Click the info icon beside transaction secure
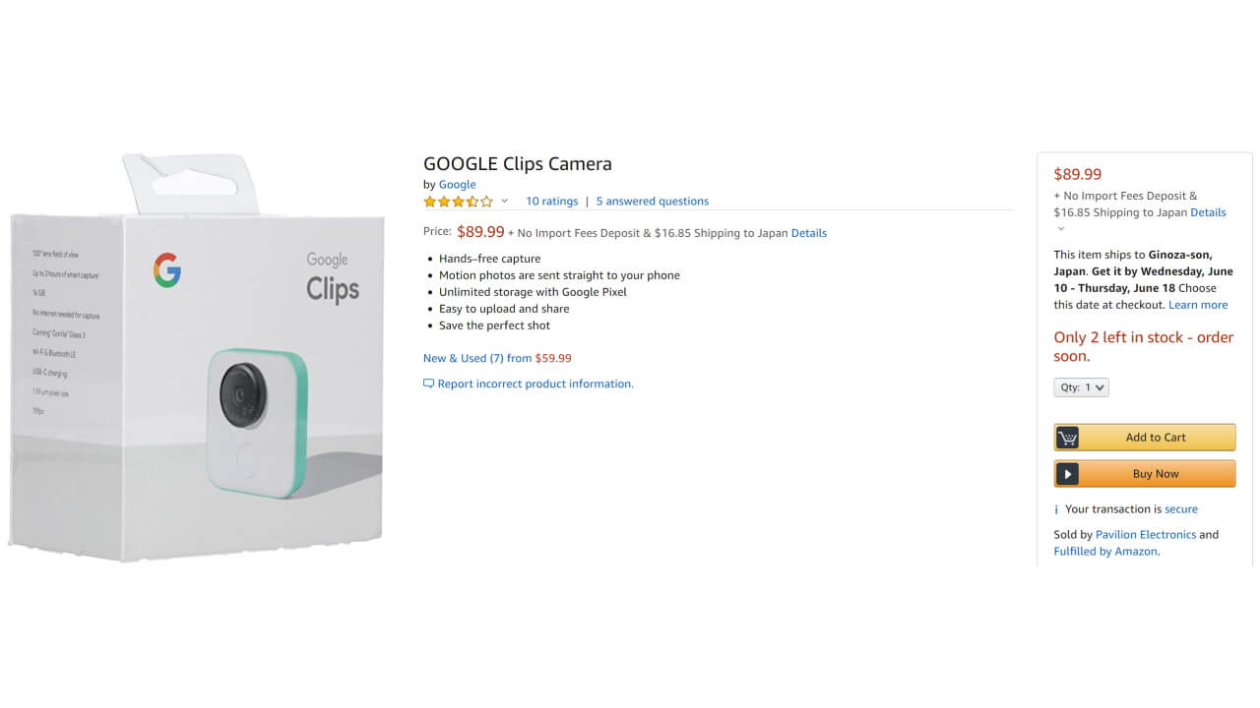The width and height of the screenshot is (1260, 708). pyautogui.click(x=1056, y=509)
